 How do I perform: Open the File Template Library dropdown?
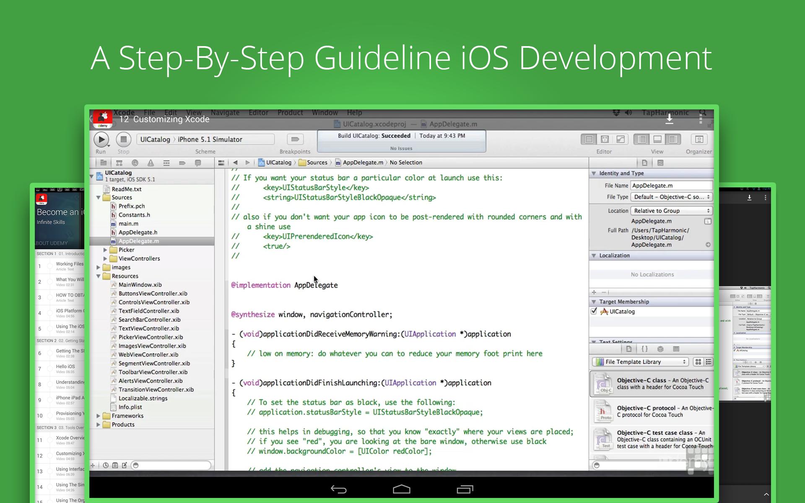[x=640, y=362]
